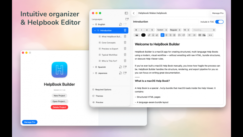
Task: Delete the Introduction section
Action: (x=125, y=30)
